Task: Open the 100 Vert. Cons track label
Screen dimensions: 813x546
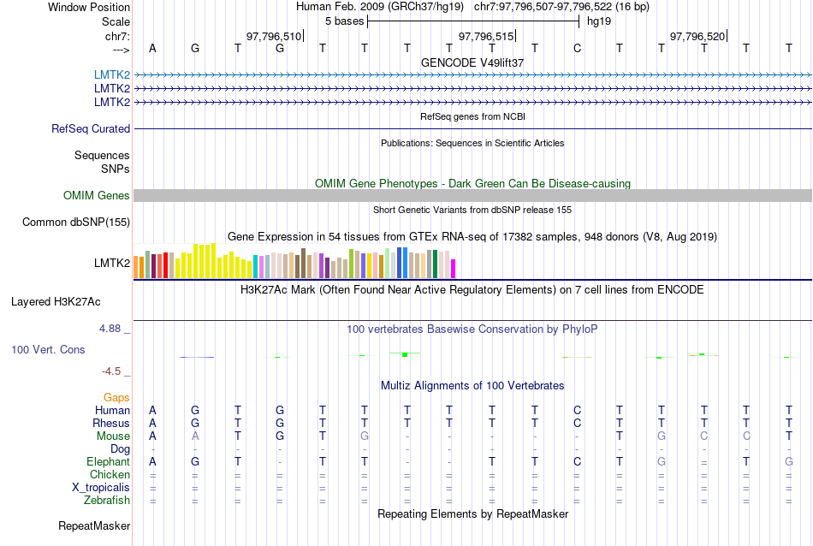Action: tap(48, 349)
